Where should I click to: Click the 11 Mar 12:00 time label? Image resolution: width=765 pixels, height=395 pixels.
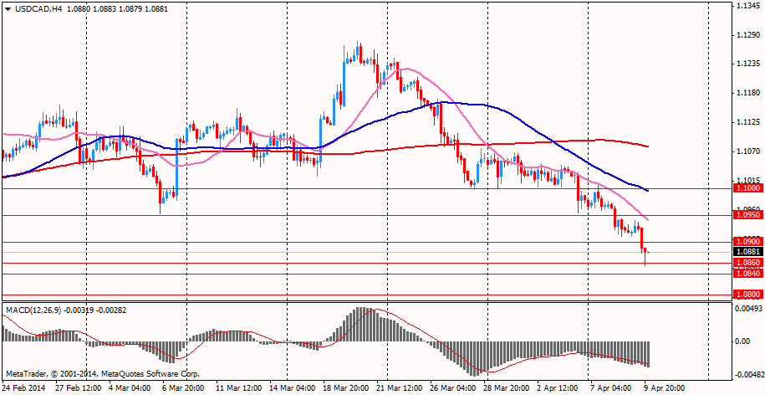click(238, 388)
